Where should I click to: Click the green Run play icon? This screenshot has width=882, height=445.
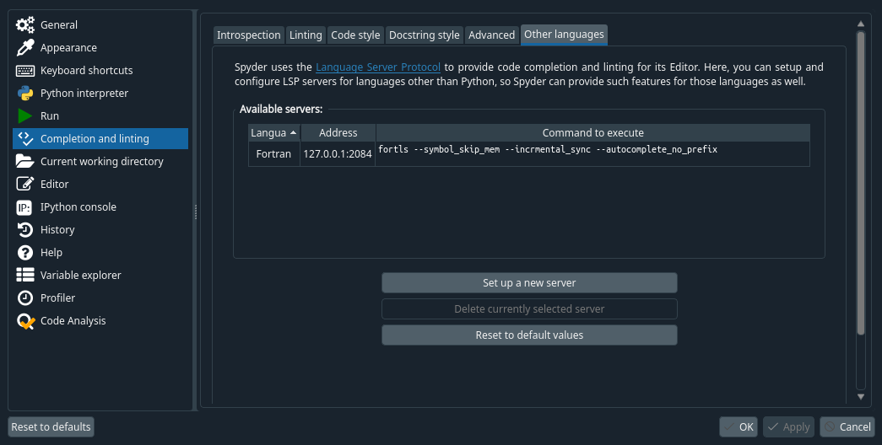click(x=24, y=115)
